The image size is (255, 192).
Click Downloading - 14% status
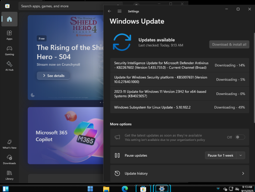point(230,65)
